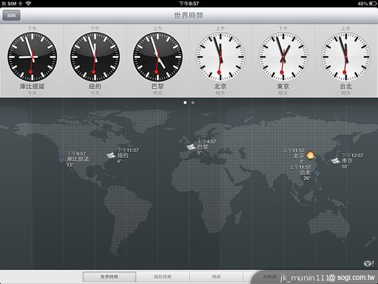Switch to the 鬧鈴提醒 tab
The height and width of the screenshot is (284, 378).
point(163,277)
